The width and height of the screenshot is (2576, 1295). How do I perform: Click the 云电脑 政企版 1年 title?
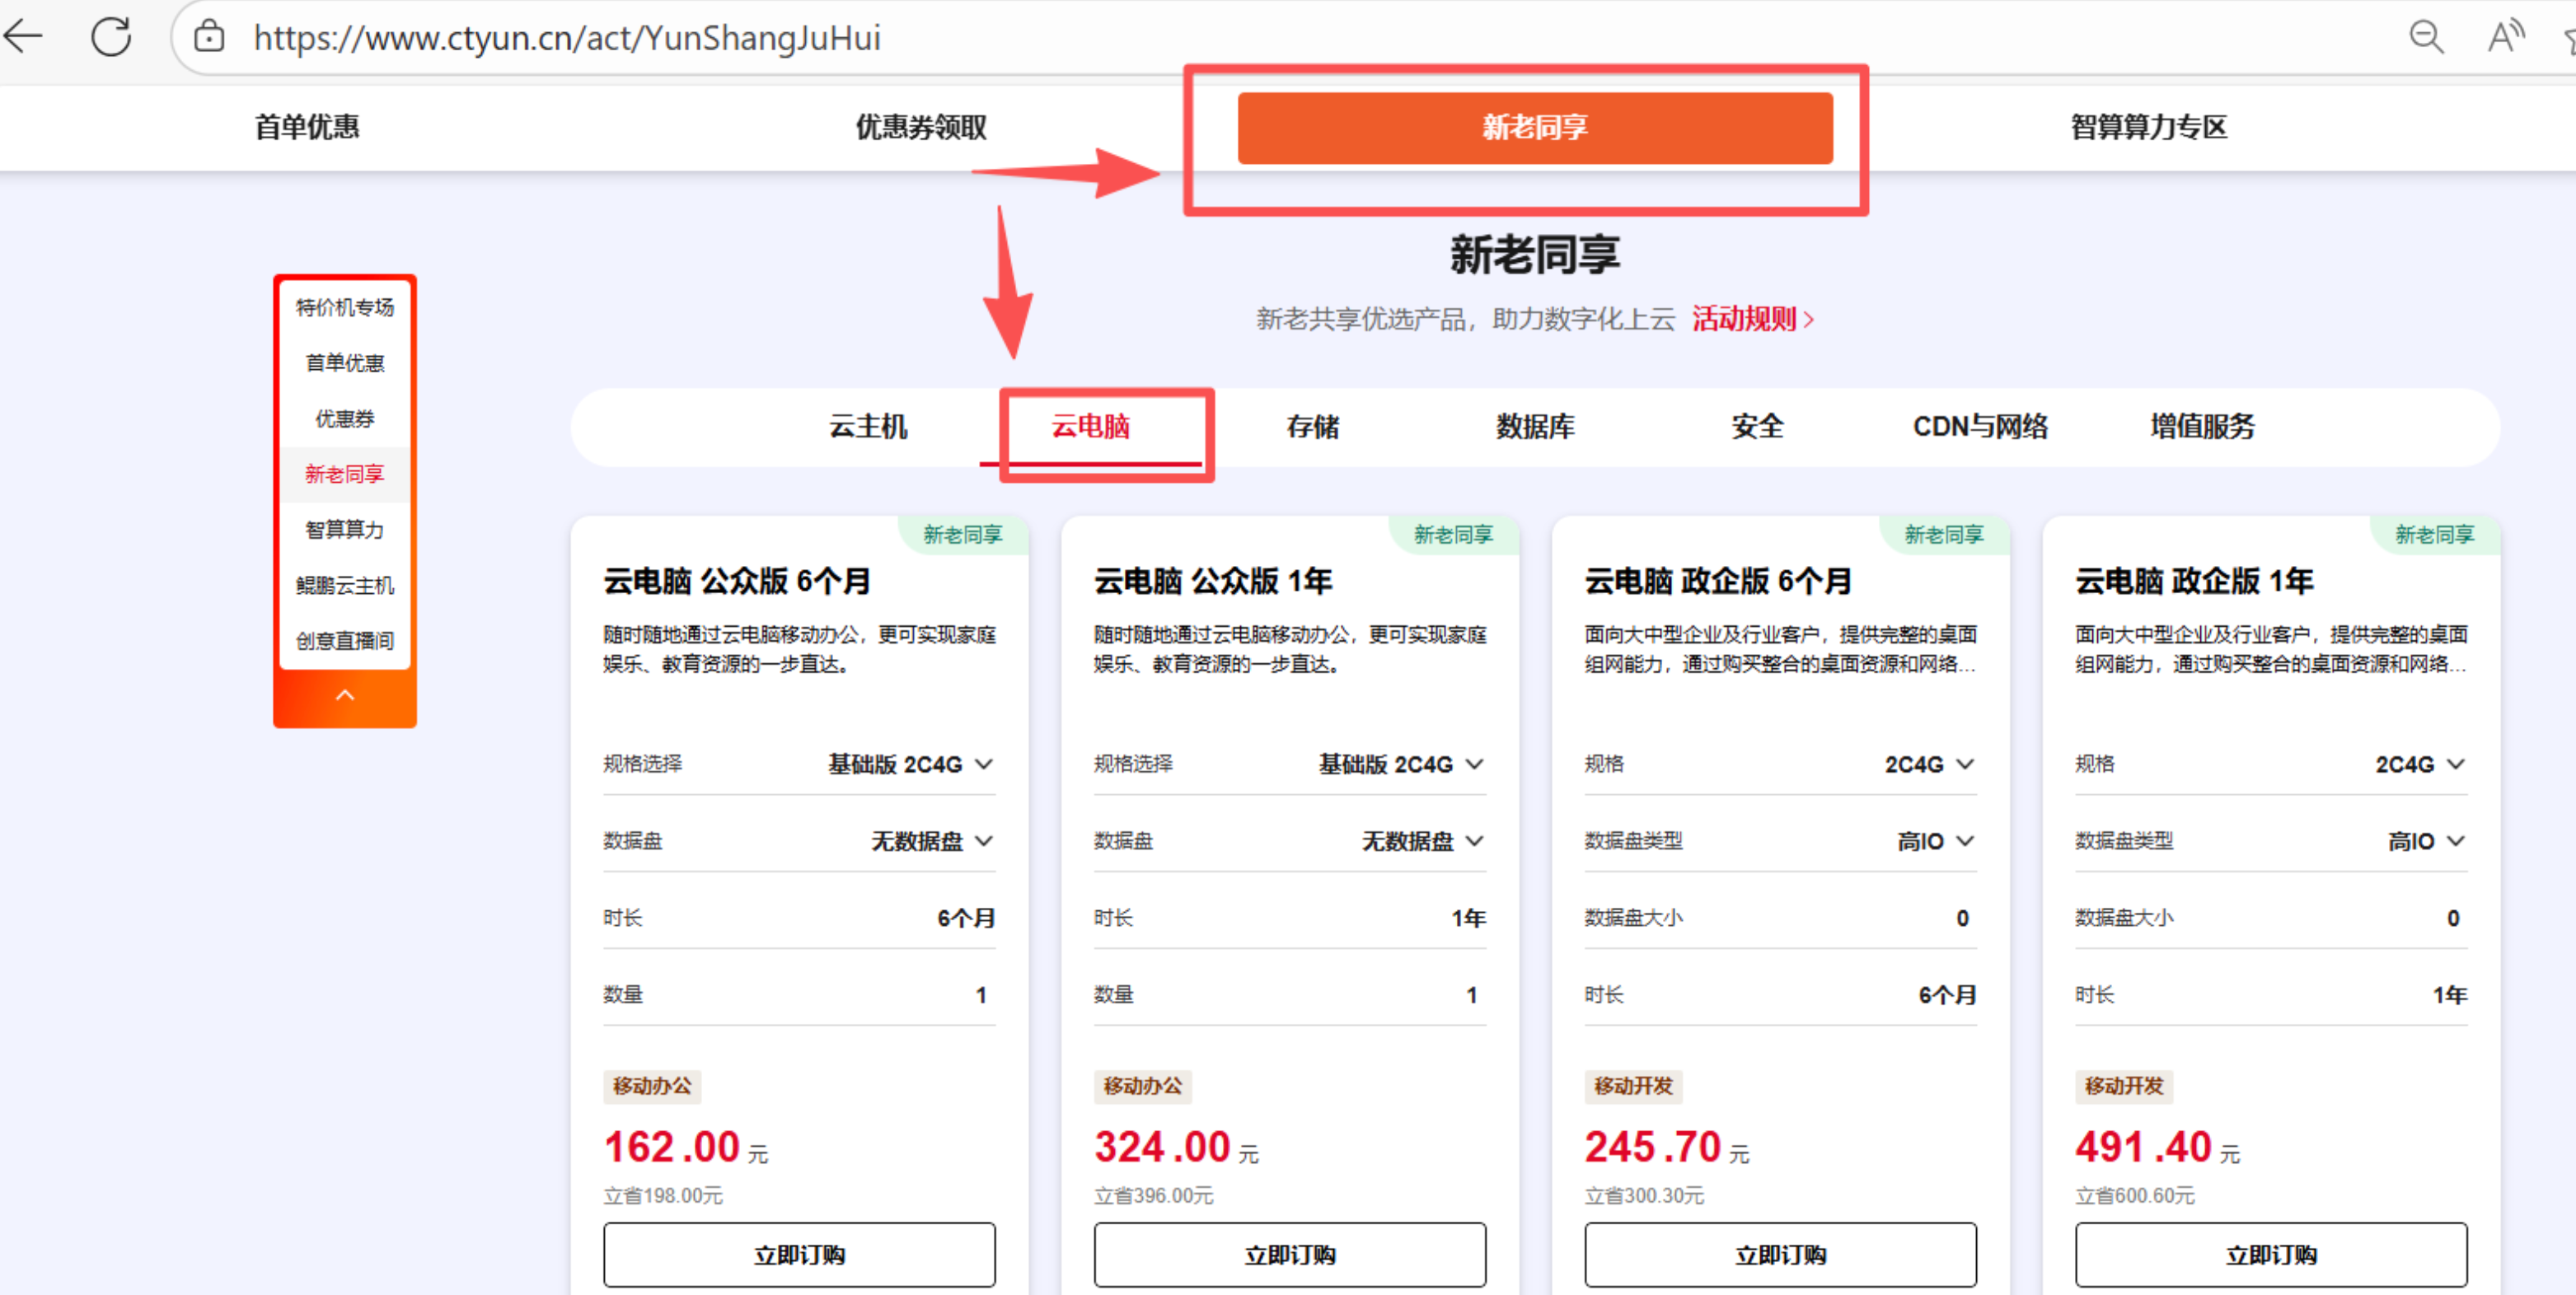2194,581
